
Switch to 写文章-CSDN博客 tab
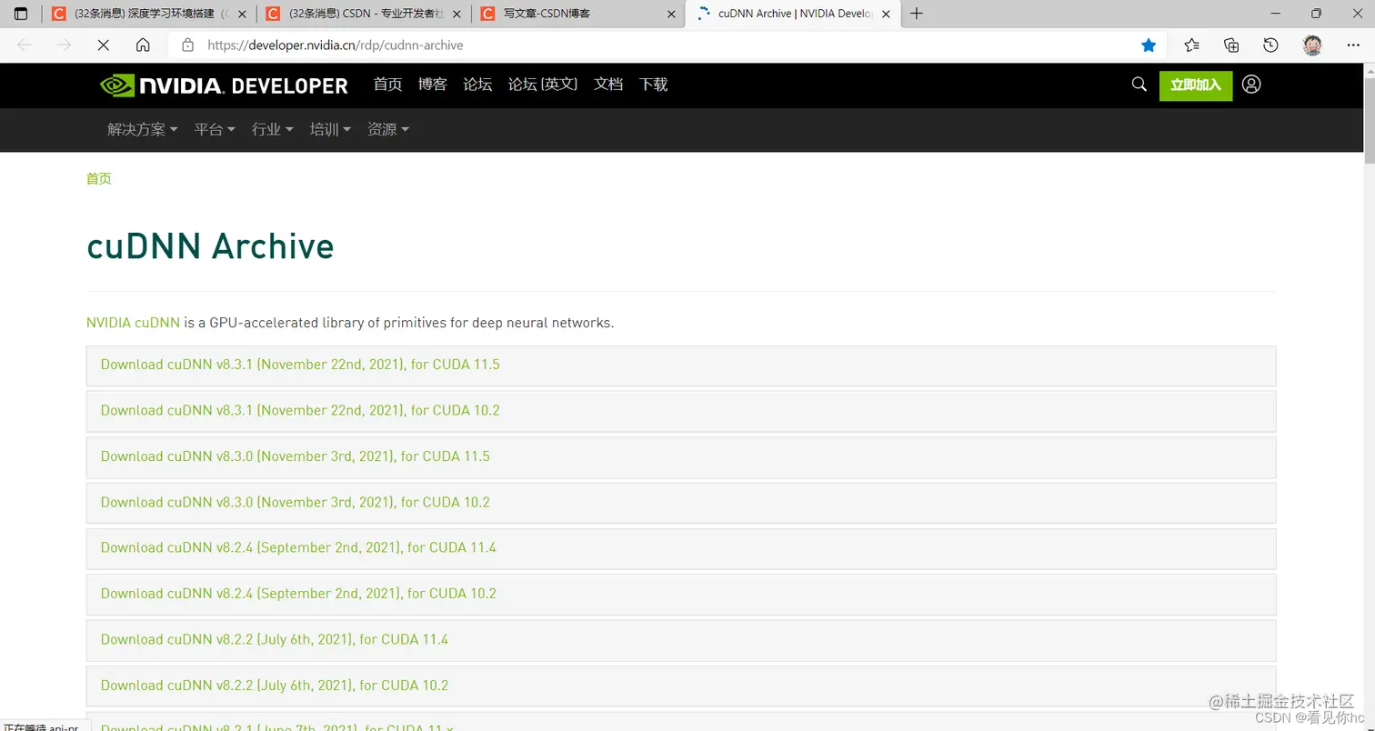578,14
